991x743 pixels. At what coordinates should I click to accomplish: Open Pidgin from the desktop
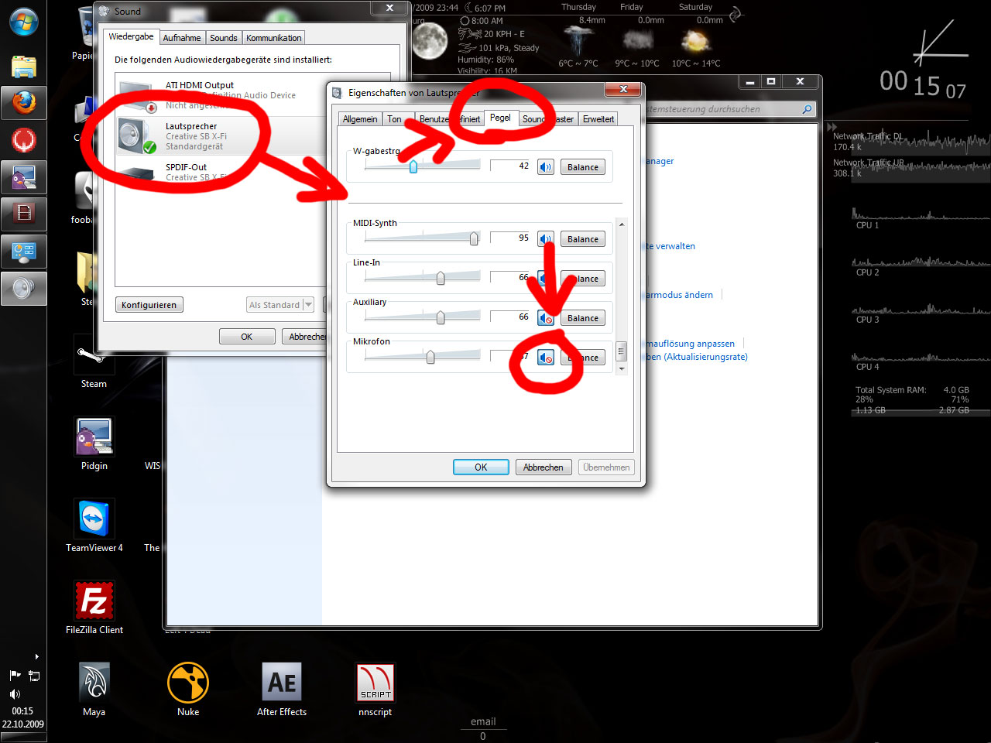pos(94,437)
